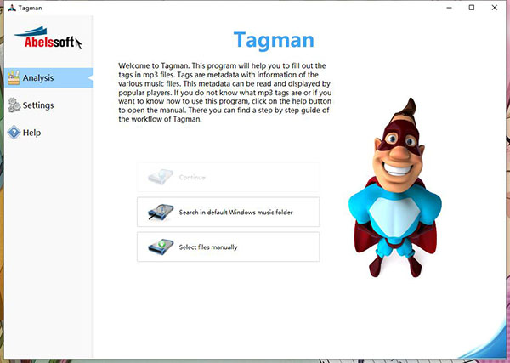Open the Help section in sidebar
Viewport: 510px width, 363px height.
(48, 133)
